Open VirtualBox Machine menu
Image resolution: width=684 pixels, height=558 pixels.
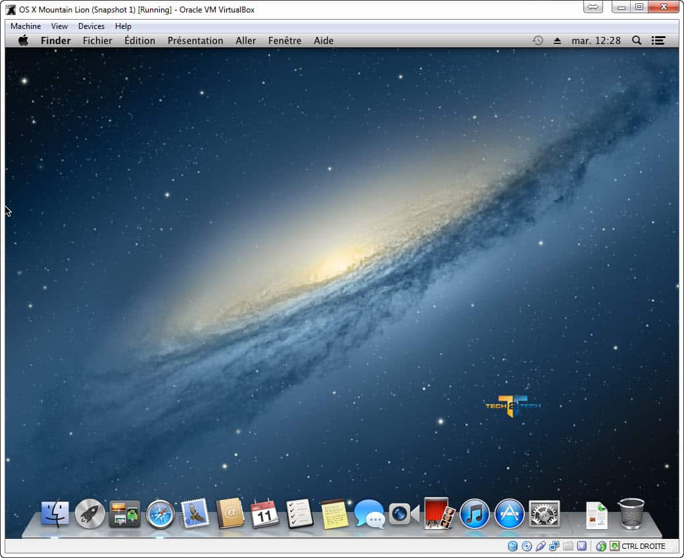point(26,26)
